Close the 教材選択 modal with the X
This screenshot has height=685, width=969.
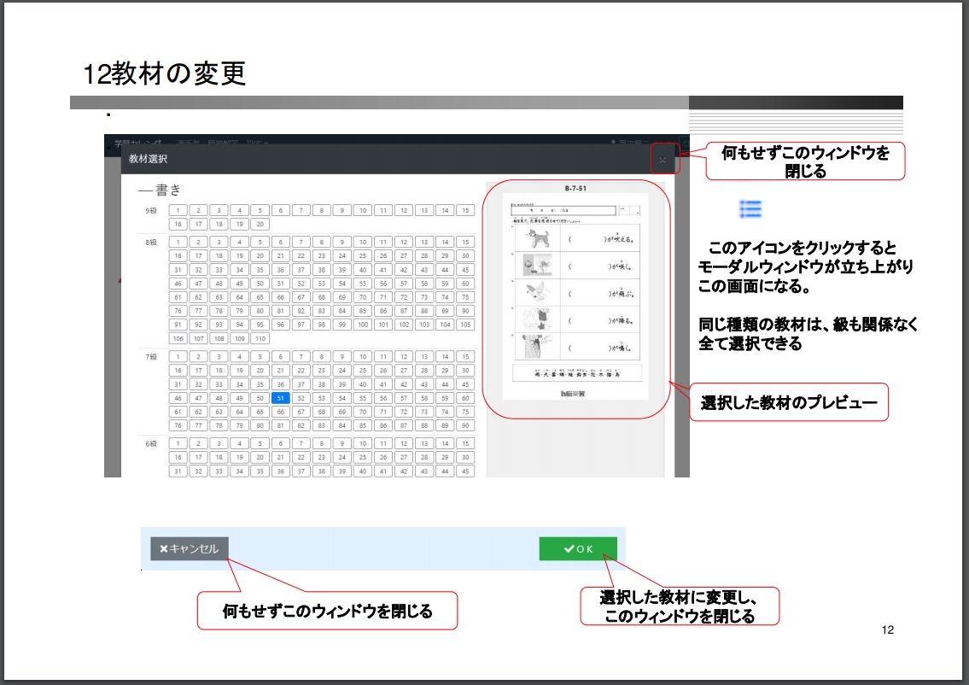tap(662, 159)
